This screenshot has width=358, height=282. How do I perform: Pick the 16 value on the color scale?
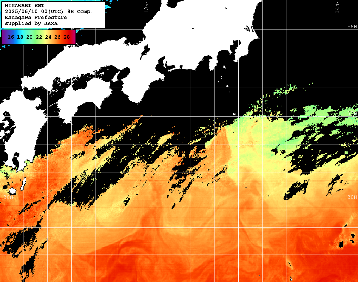11,37
